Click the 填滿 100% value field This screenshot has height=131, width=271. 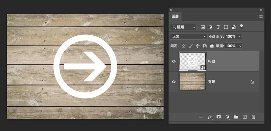[x=231, y=46]
